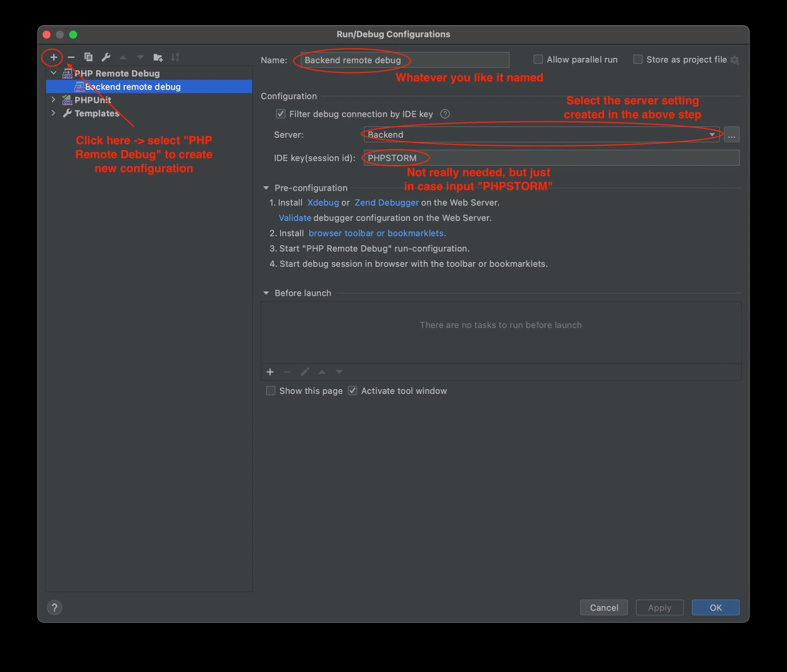Click the Remove Configuration minus icon
The height and width of the screenshot is (672, 787).
71,57
